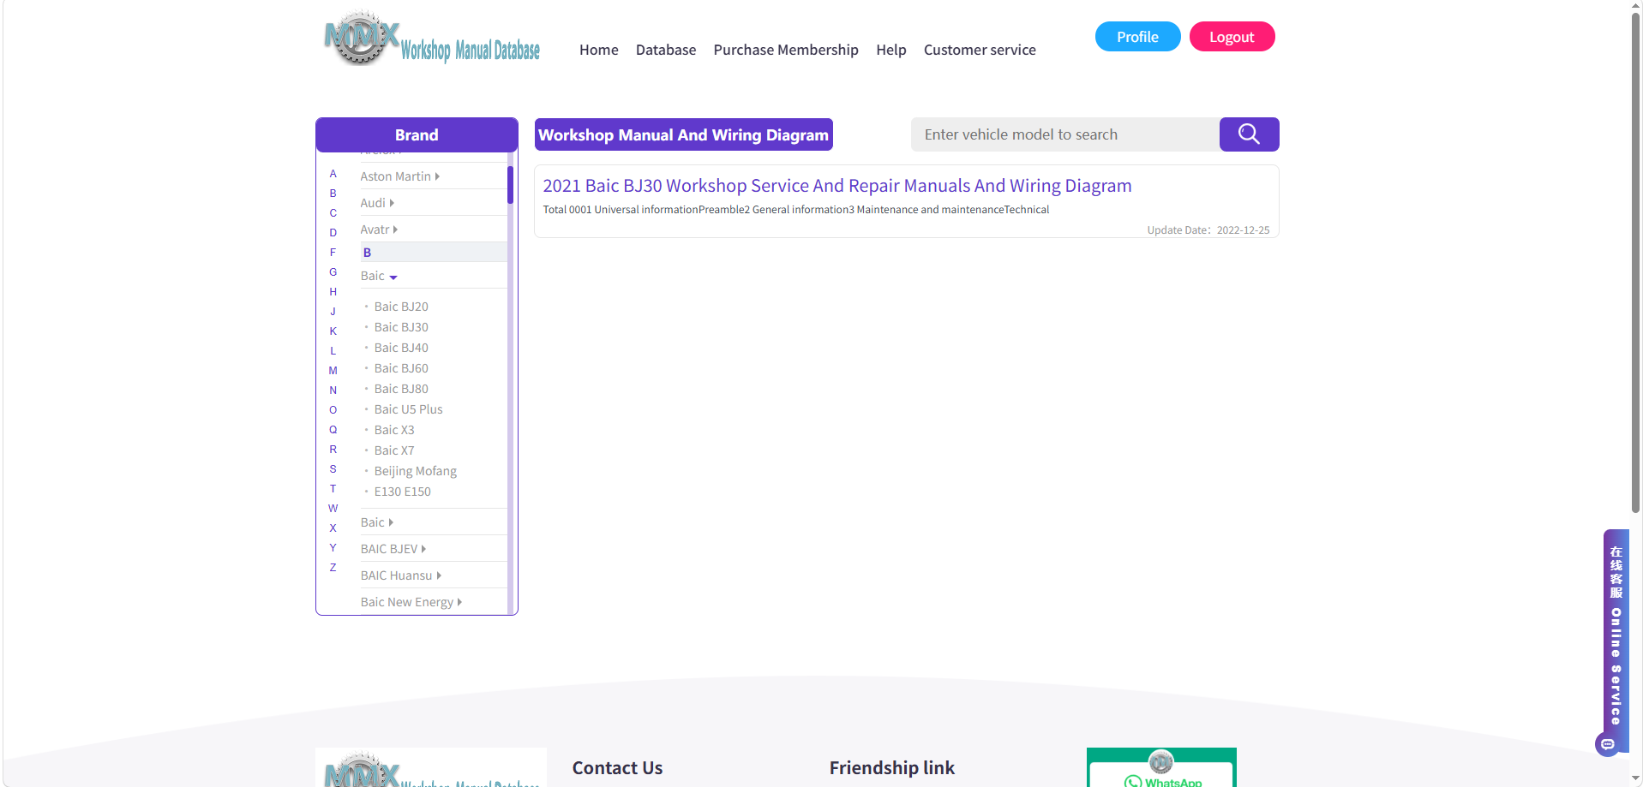Open the WhatsApp contact image
Screen dimensions: 1643x787
[1161, 767]
